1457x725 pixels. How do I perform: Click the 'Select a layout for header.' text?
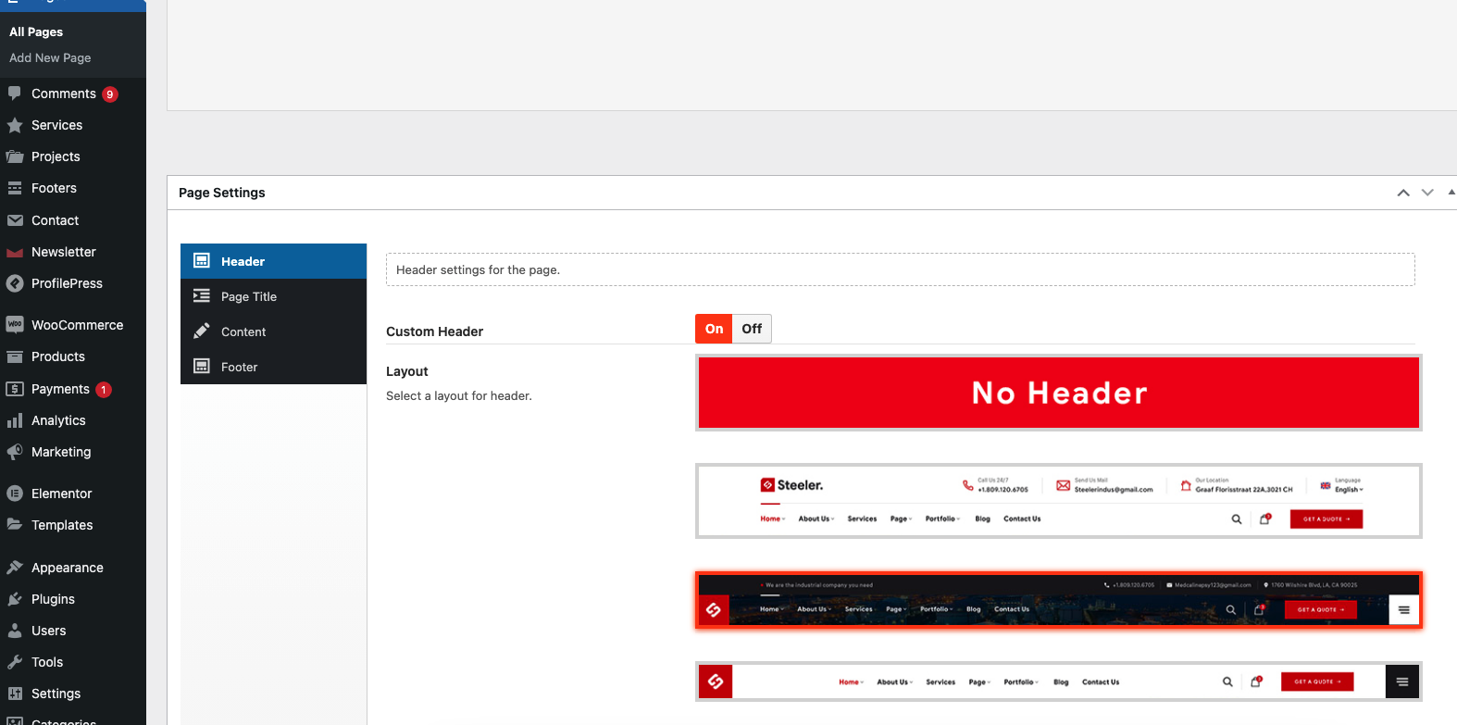459,395
